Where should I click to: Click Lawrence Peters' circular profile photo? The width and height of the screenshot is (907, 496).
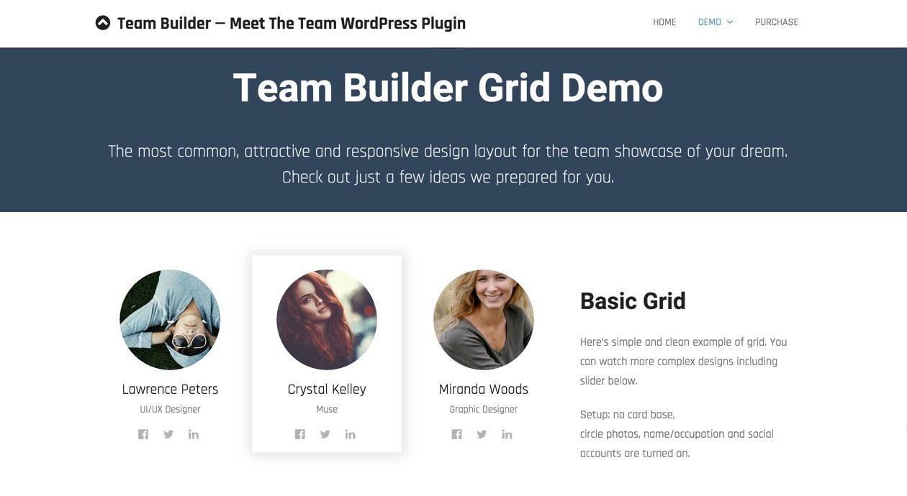(169, 319)
